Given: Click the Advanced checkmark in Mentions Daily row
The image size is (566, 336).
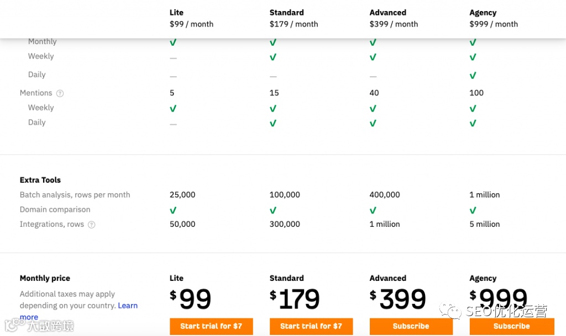Looking at the screenshot, I should pos(373,123).
